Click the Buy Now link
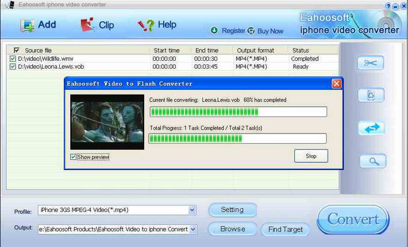 270,31
